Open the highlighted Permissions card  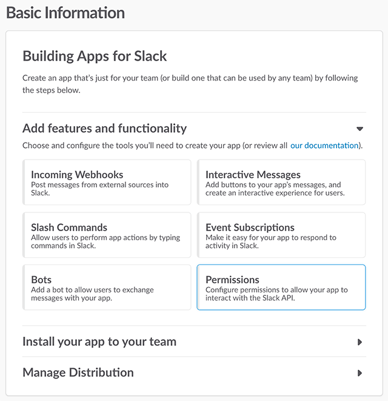[x=281, y=287]
